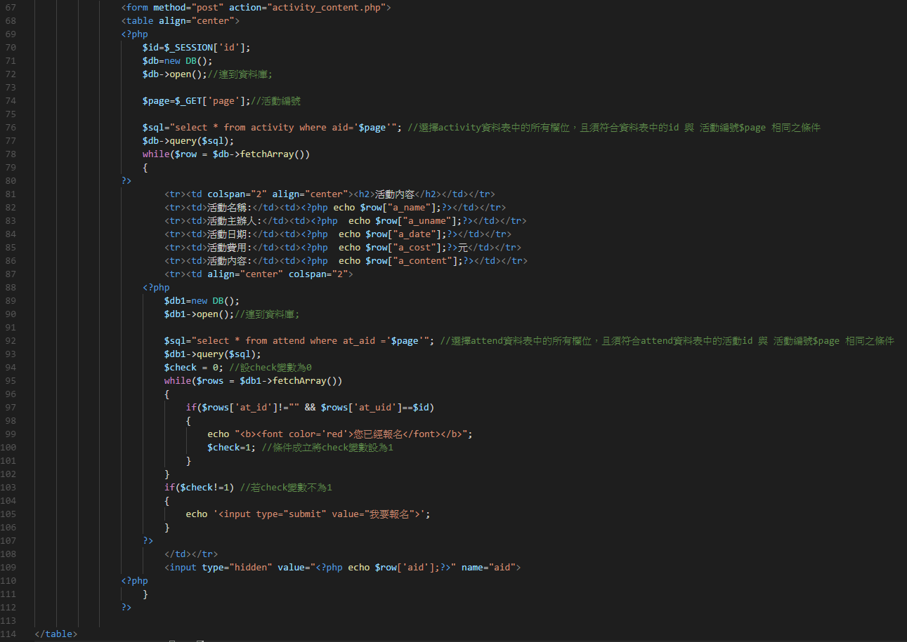The height and width of the screenshot is (642, 907).
Task: Click the $db->query($sql) line
Action: pyautogui.click(x=188, y=140)
